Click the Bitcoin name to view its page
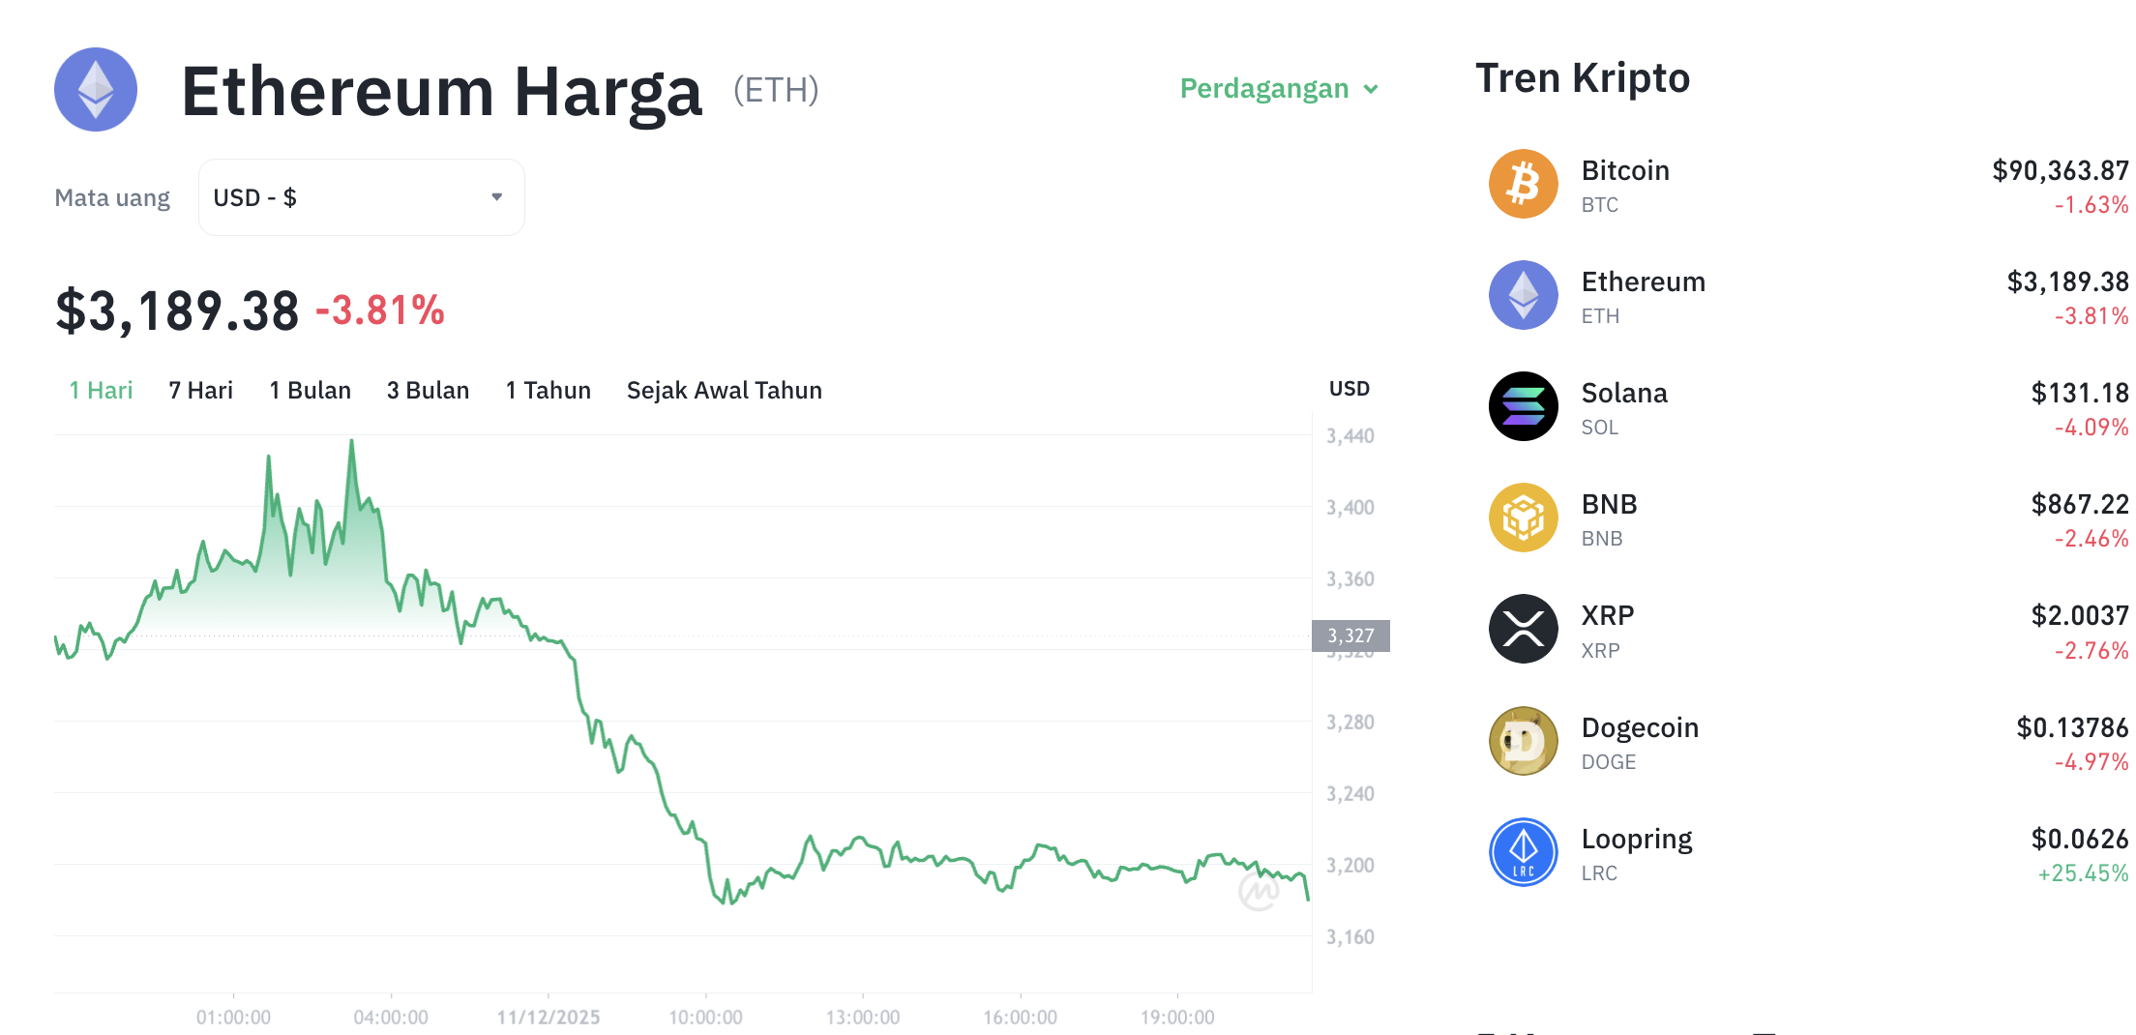This screenshot has height=1035, width=2136. click(1624, 170)
